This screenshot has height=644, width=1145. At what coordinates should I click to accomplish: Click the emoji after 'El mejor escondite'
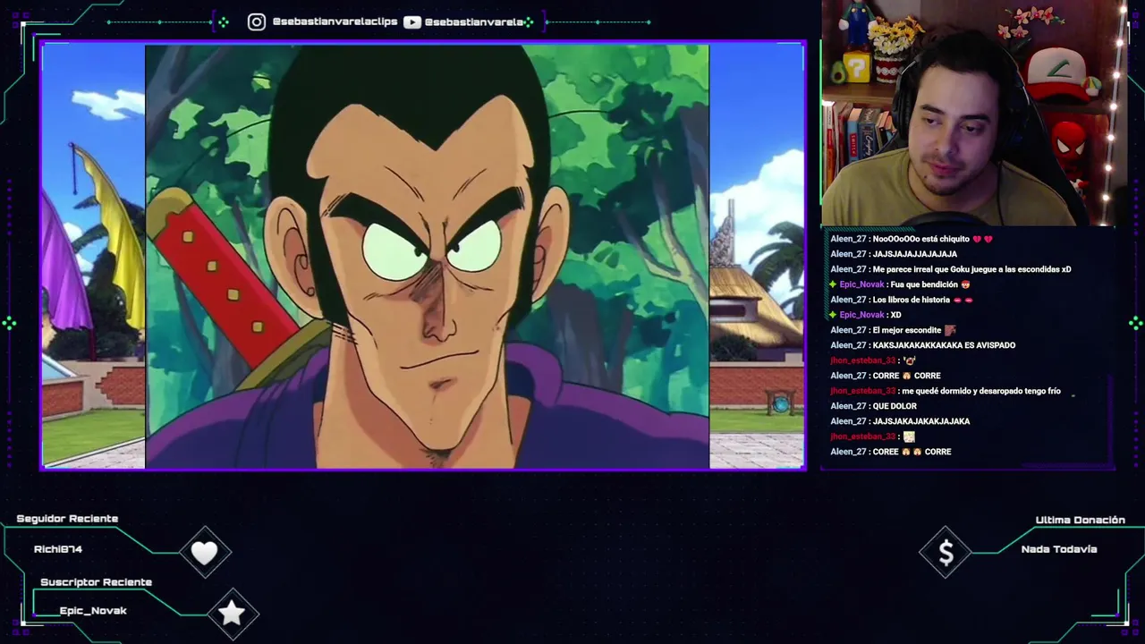pyautogui.click(x=950, y=330)
